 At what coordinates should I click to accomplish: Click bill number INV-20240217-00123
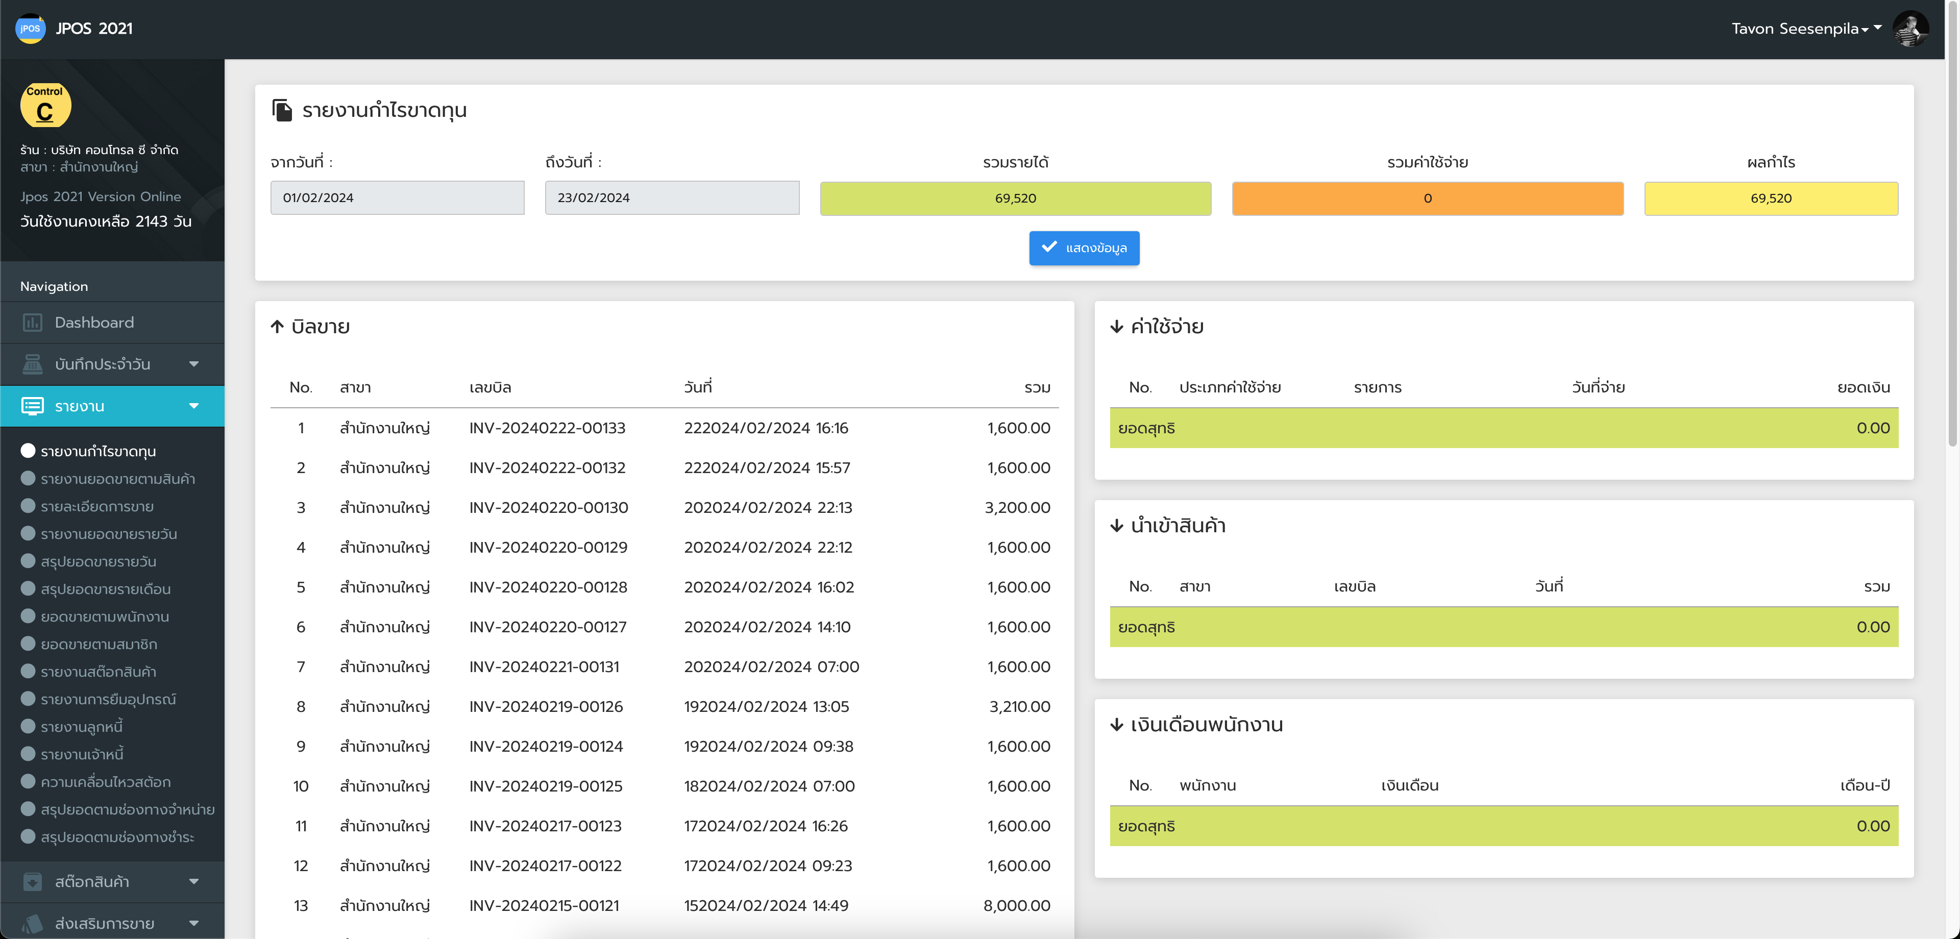click(546, 826)
